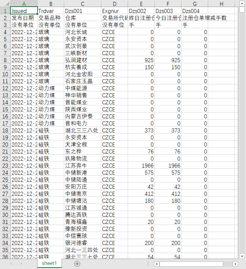The width and height of the screenshot is (246, 269).
Task: Select cell containing '仓库'
Action: [83, 18]
